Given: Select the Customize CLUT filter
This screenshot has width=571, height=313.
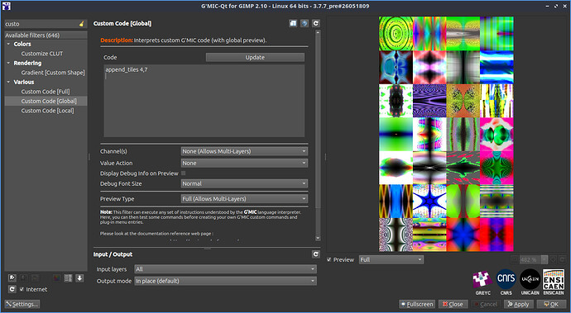Looking at the screenshot, I should coord(42,54).
